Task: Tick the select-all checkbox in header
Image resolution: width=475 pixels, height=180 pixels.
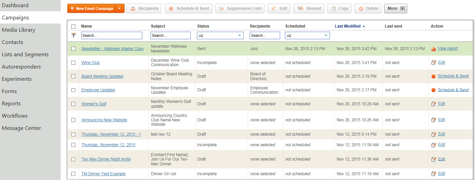Action: [73, 26]
